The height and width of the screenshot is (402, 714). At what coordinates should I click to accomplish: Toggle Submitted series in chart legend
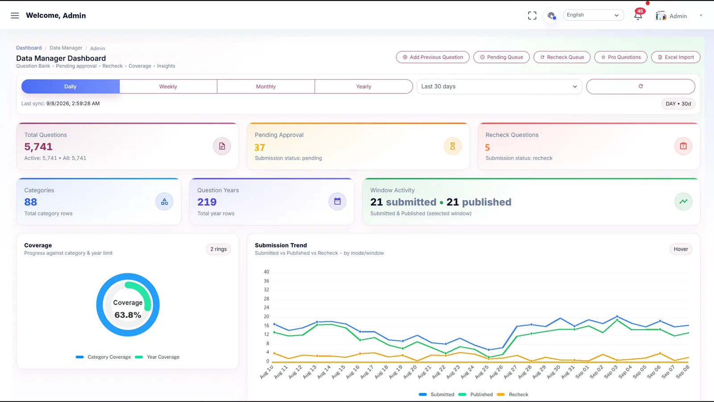(436, 394)
